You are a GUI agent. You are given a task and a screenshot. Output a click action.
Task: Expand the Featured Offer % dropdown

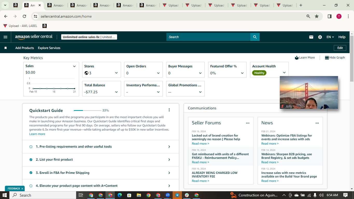tap(242, 73)
